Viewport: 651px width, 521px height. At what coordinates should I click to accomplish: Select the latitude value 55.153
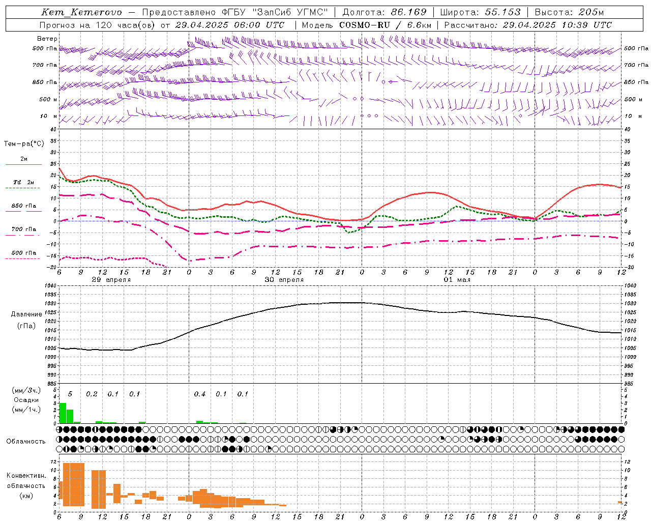pyautogui.click(x=502, y=12)
